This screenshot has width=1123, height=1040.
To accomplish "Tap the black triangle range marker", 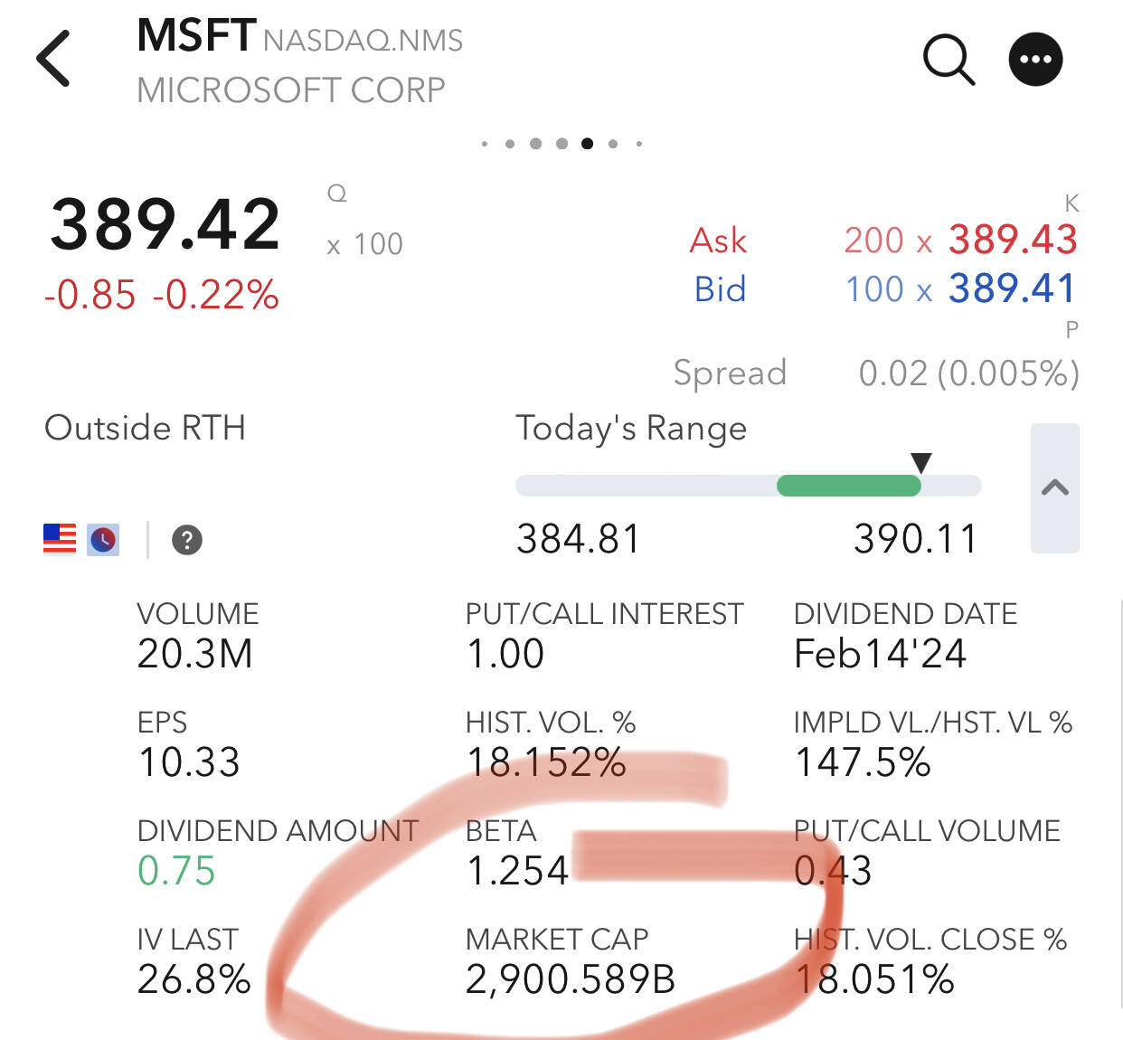I will (x=920, y=463).
